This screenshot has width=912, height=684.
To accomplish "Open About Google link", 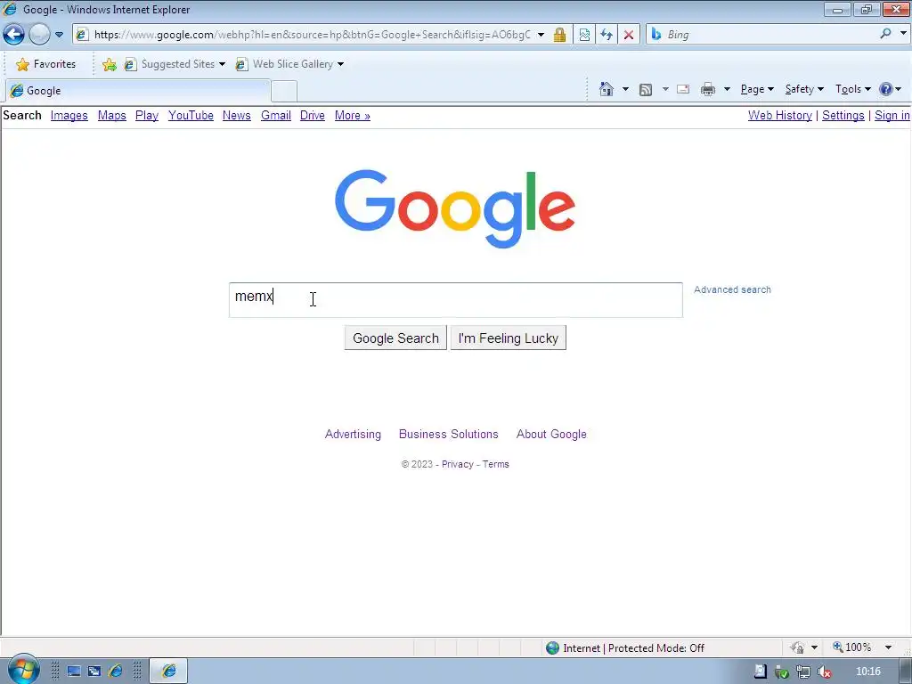I will pos(551,434).
